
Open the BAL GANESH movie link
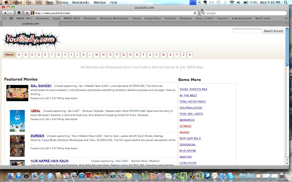tap(41, 86)
